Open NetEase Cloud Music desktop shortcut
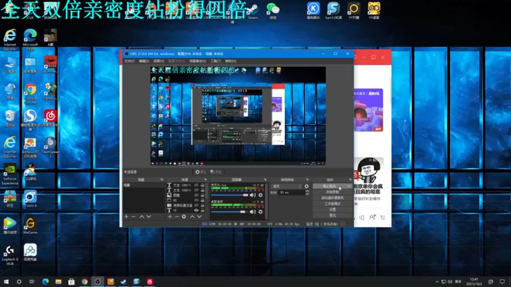The image size is (511, 287). [50, 119]
